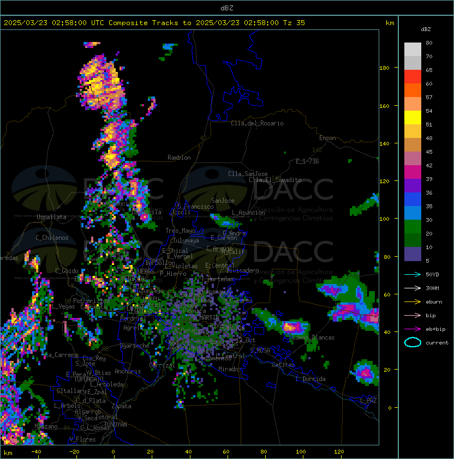Click the 12_Oct map label
454x459 pixels.
click(x=246, y=341)
